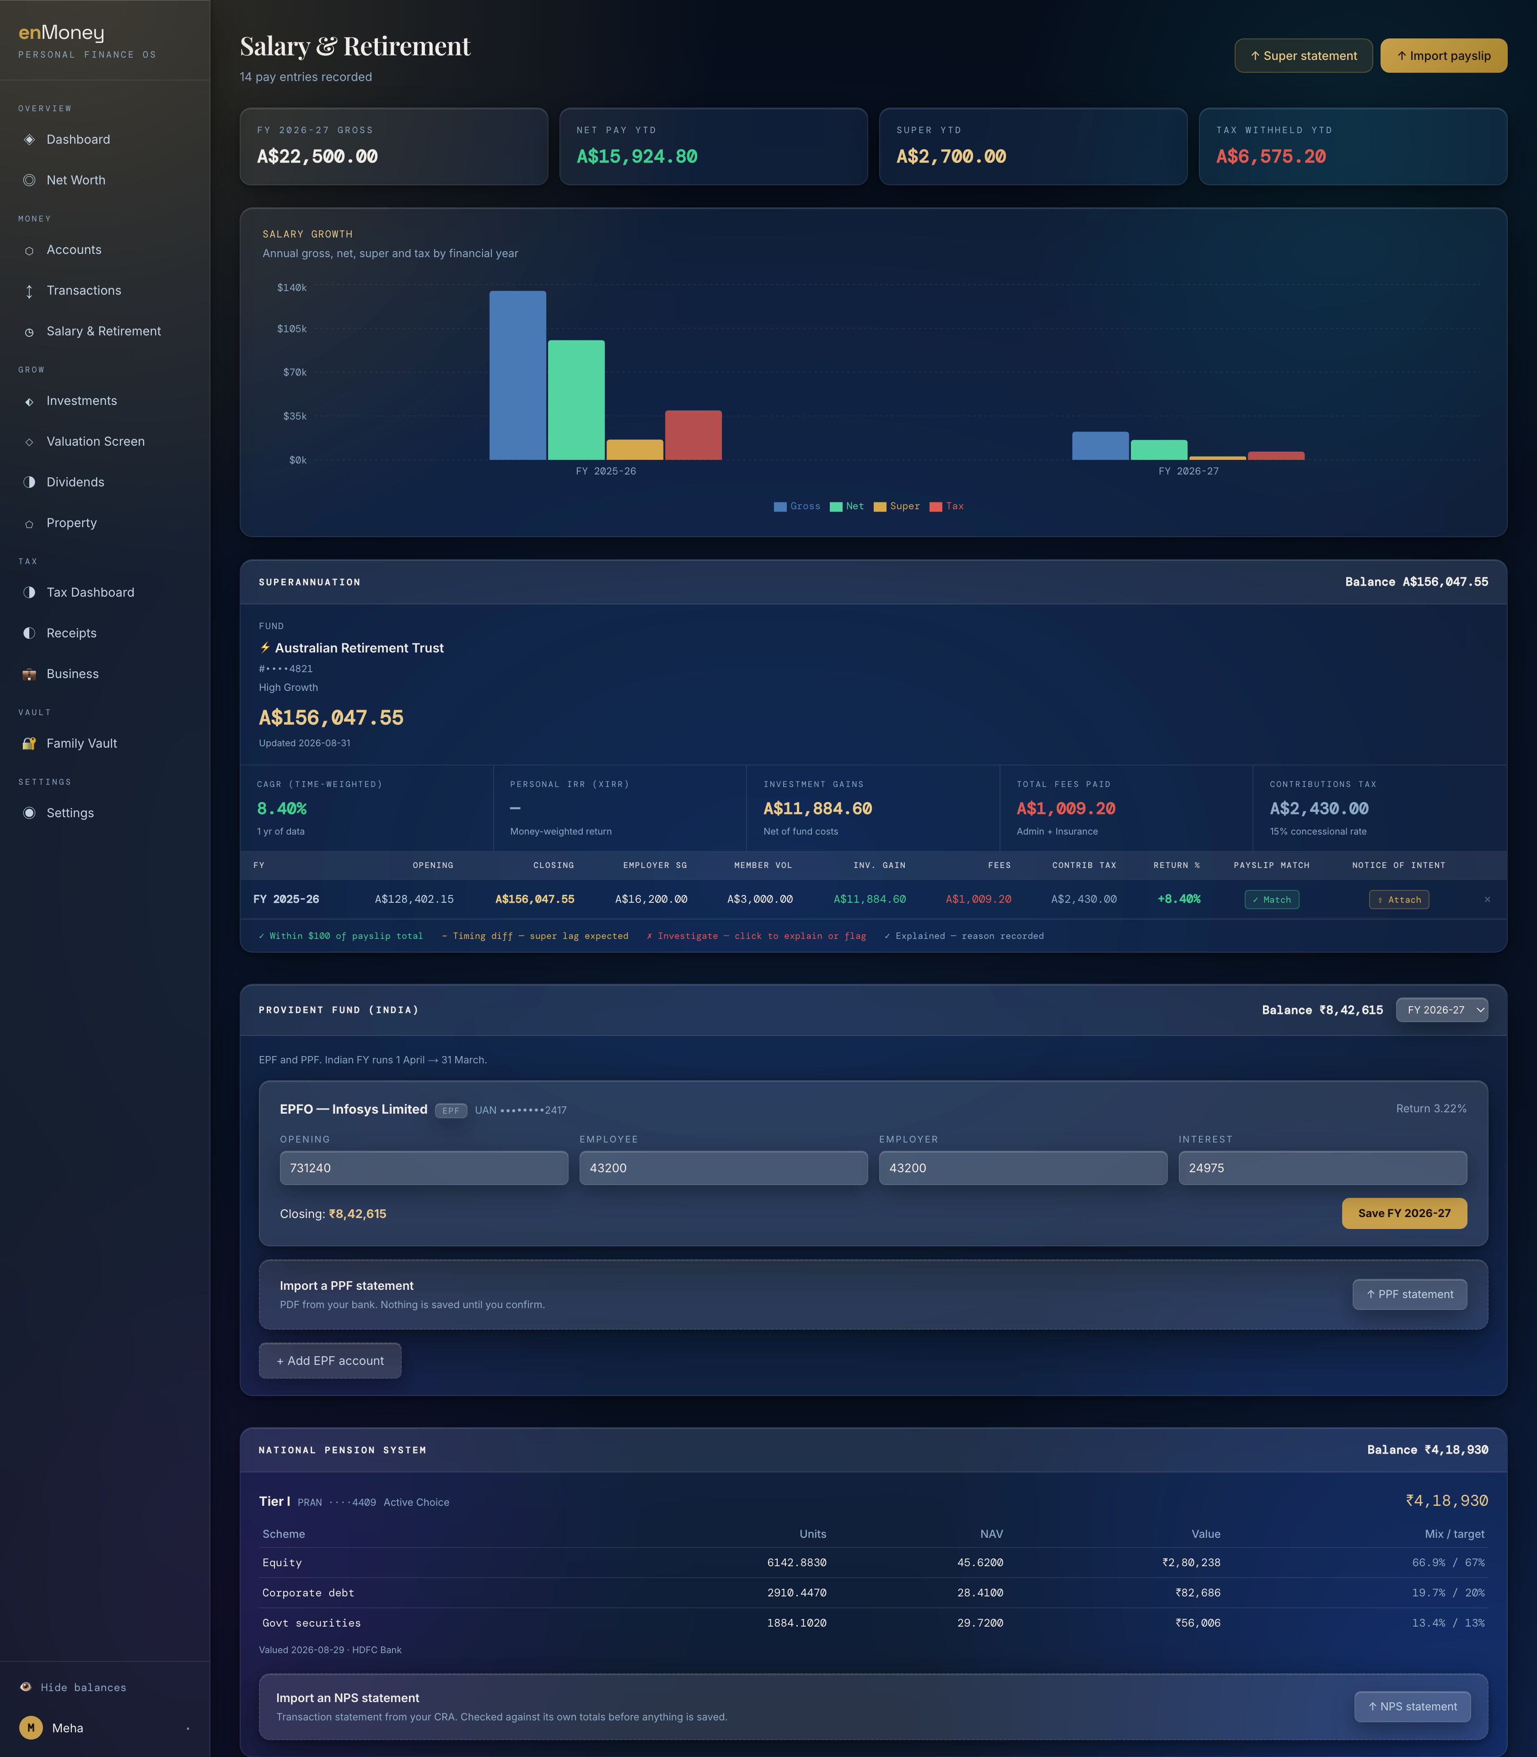The height and width of the screenshot is (1757, 1537).
Task: Click the Dashboard diamond icon in sidebar
Action: (x=29, y=140)
